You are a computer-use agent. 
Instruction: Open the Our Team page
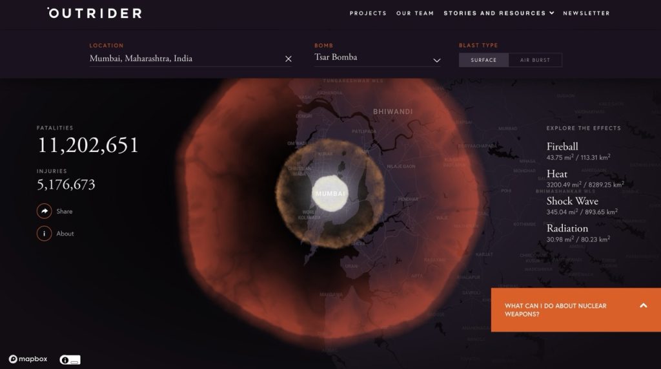[x=415, y=14]
